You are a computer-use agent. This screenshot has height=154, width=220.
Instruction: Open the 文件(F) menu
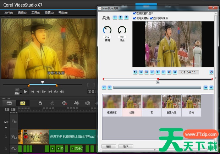pyautogui.click(x=9, y=13)
